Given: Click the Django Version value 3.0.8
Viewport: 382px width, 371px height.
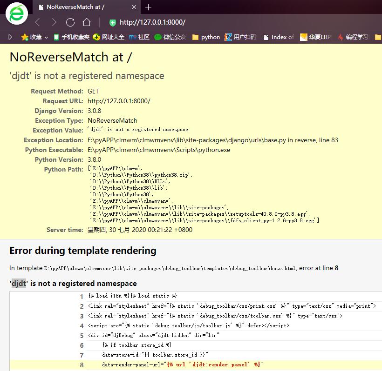Looking at the screenshot, I should 94,111.
